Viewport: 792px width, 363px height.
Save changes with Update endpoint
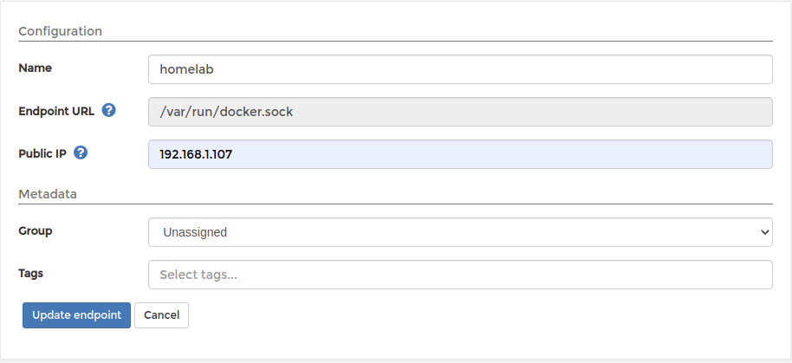77,315
